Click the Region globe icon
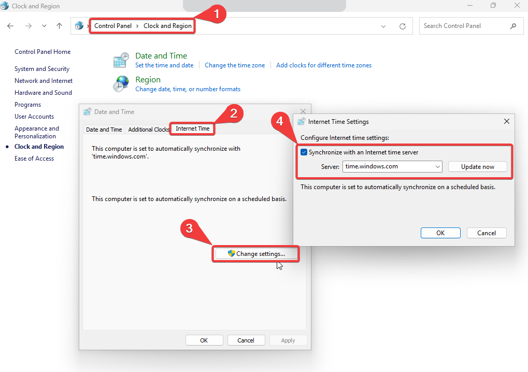The height and width of the screenshot is (372, 528). point(121,84)
